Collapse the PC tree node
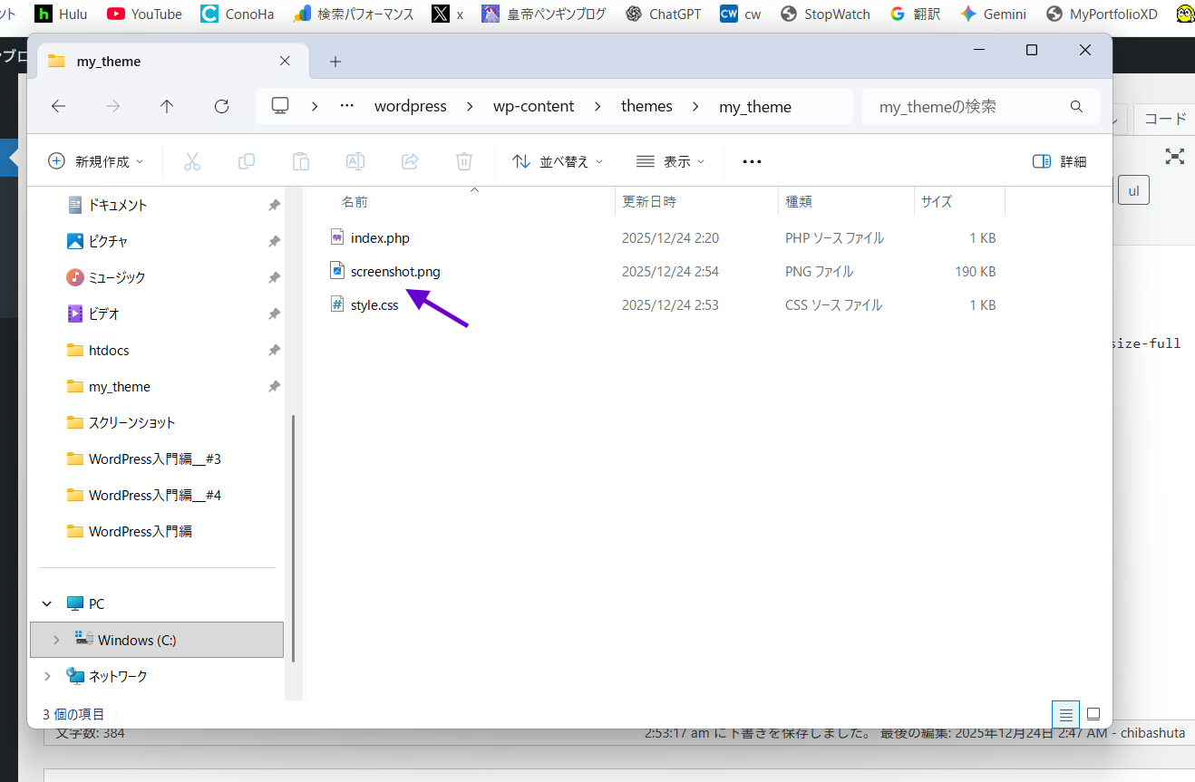This screenshot has height=782, width=1195. coord(48,603)
